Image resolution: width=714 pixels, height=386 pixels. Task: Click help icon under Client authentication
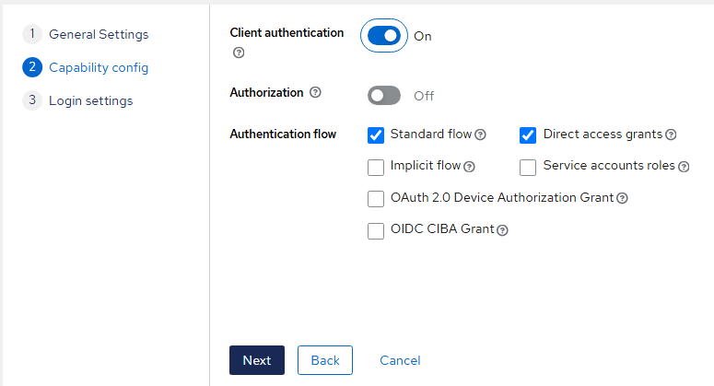pos(240,53)
